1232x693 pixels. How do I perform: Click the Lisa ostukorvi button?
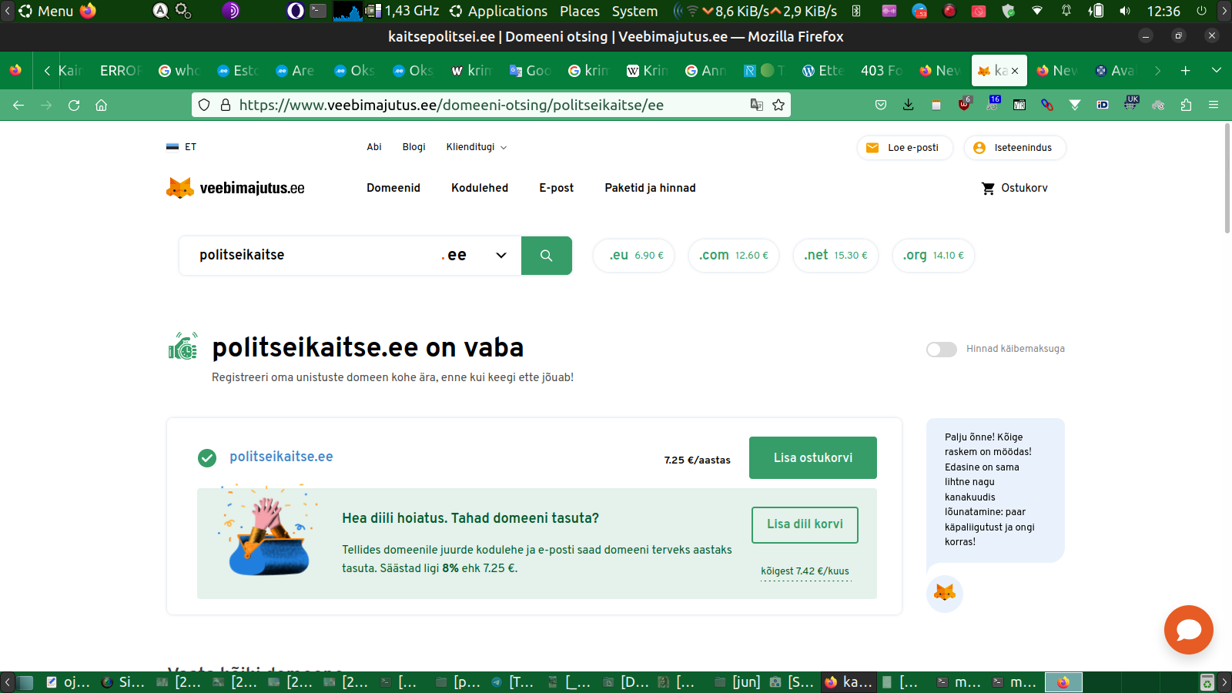click(813, 457)
